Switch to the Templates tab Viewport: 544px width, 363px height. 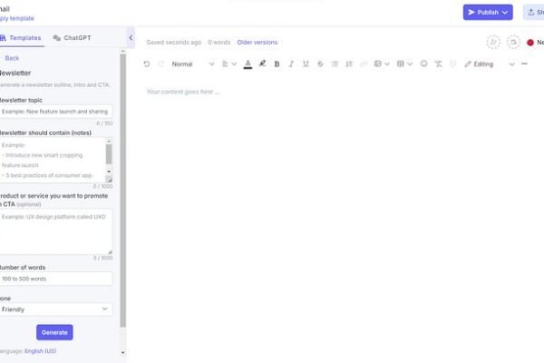(x=21, y=37)
